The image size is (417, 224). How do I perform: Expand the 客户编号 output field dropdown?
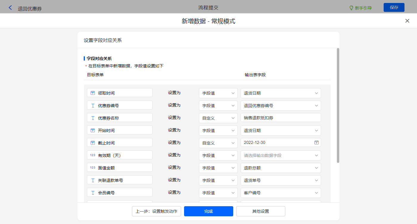point(281,193)
